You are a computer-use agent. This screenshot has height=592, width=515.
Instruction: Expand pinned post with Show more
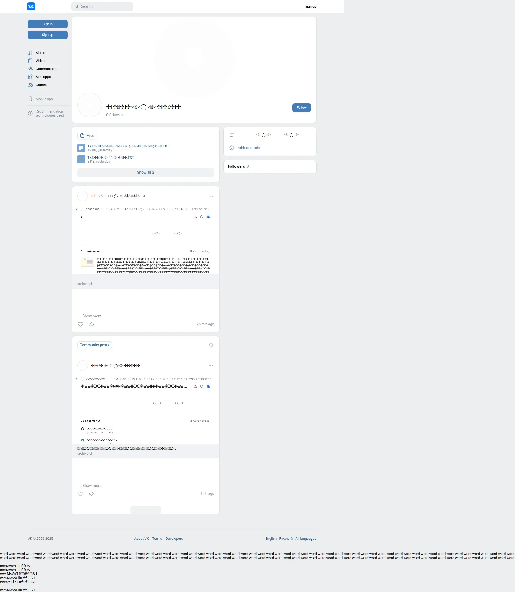pyautogui.click(x=92, y=316)
